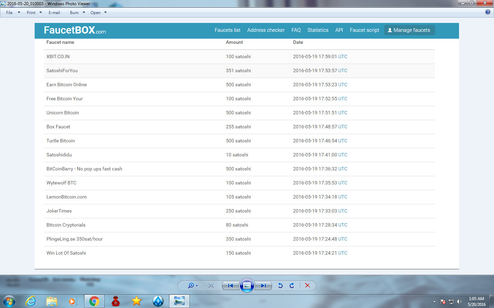Open the Photo Viewer help icon
The image size is (494, 308).
pyautogui.click(x=488, y=12)
